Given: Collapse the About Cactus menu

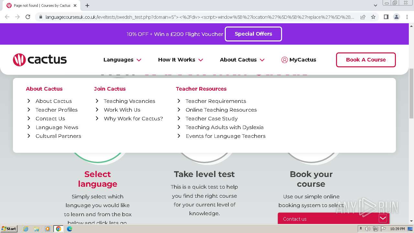Looking at the screenshot, I should [242, 60].
